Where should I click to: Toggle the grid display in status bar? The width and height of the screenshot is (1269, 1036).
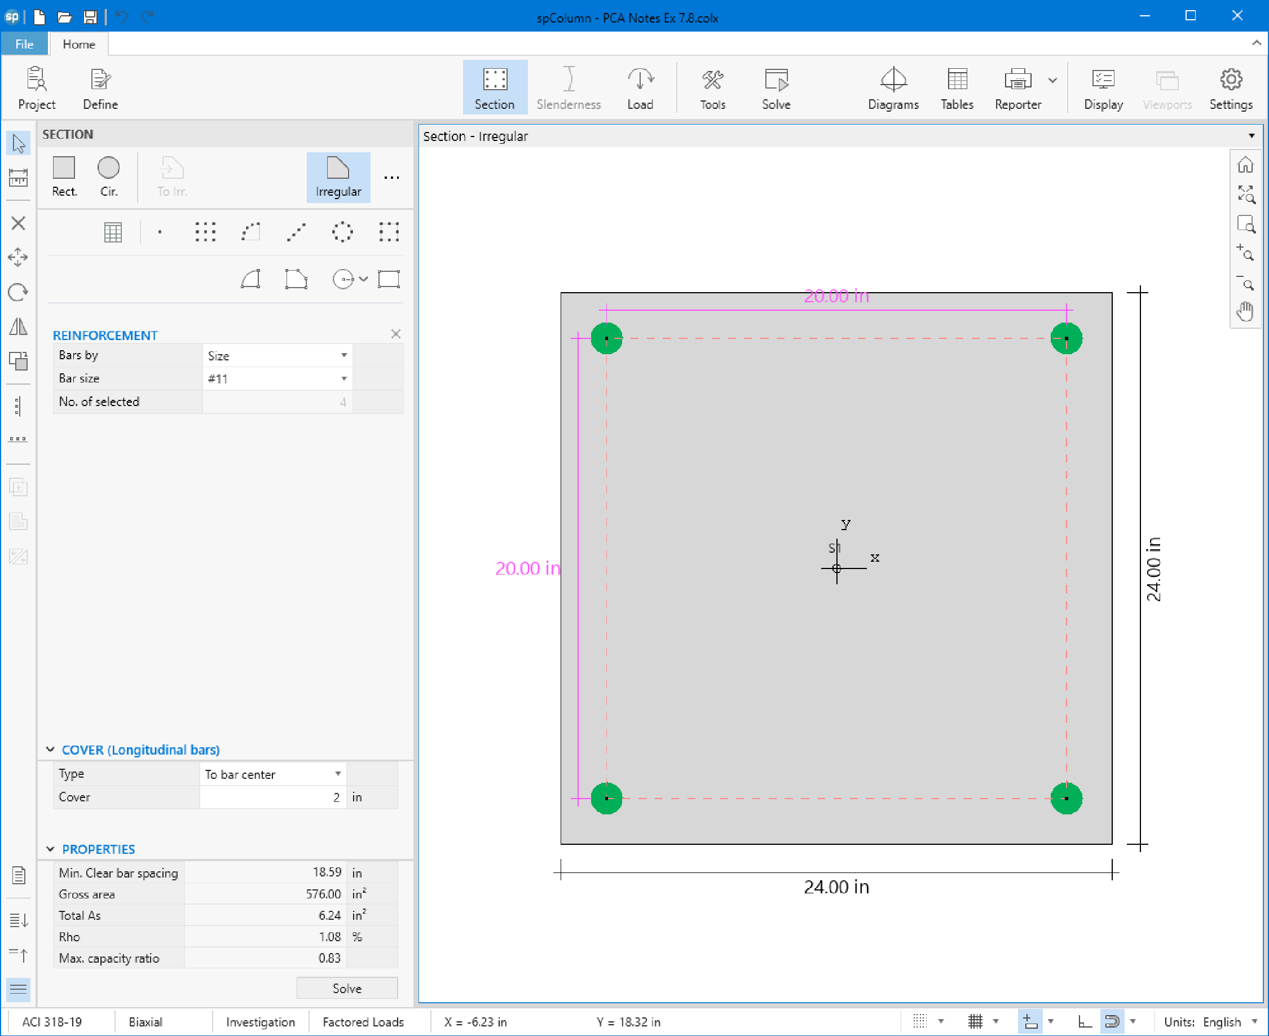coord(975,1022)
